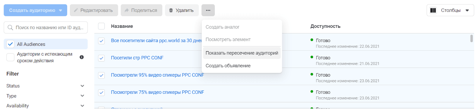Click the date text 22.06.2021
This screenshot has height=110, width=476.
point(369,46)
